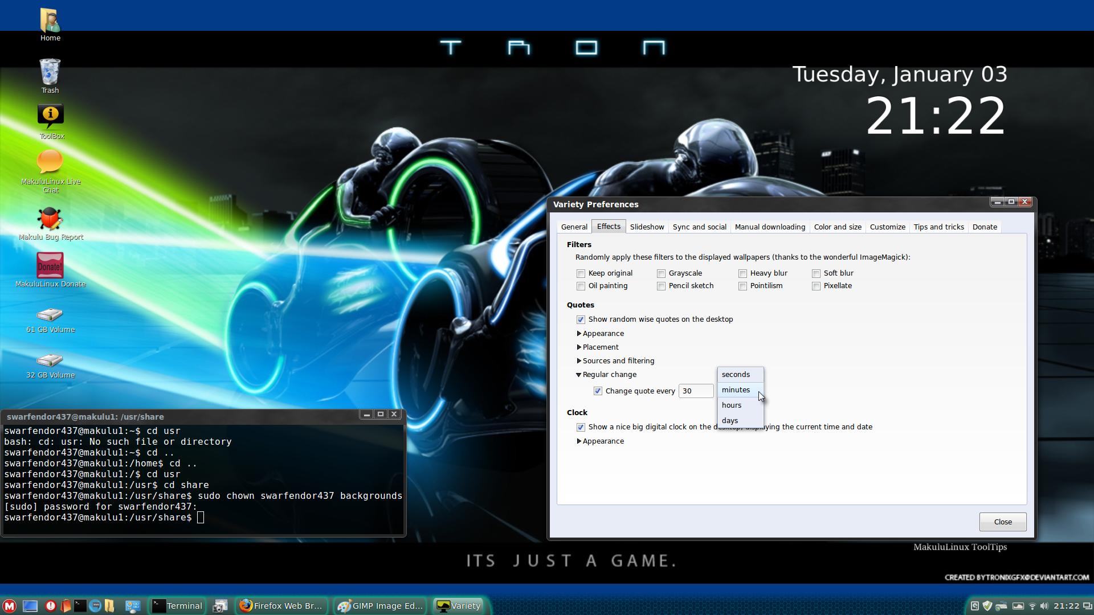This screenshot has height=615, width=1094.
Task: Enable the Grayscale filter checkbox
Action: 661,273
